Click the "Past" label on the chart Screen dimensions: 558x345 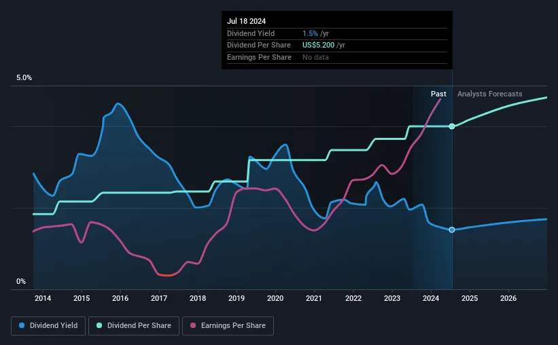[438, 94]
